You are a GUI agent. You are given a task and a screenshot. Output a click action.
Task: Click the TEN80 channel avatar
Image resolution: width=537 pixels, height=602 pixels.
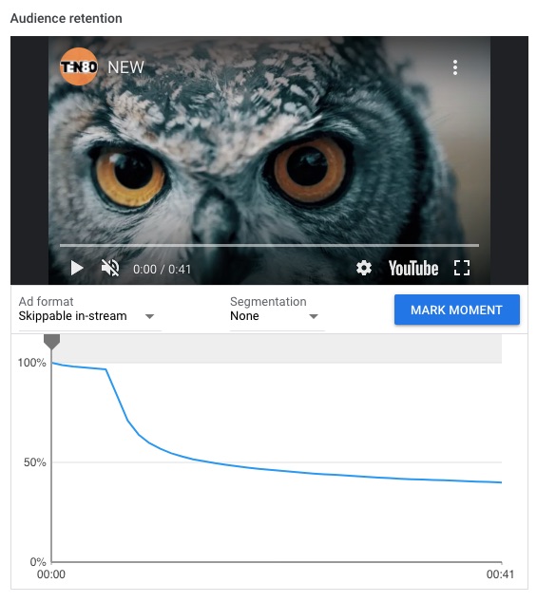(x=79, y=66)
